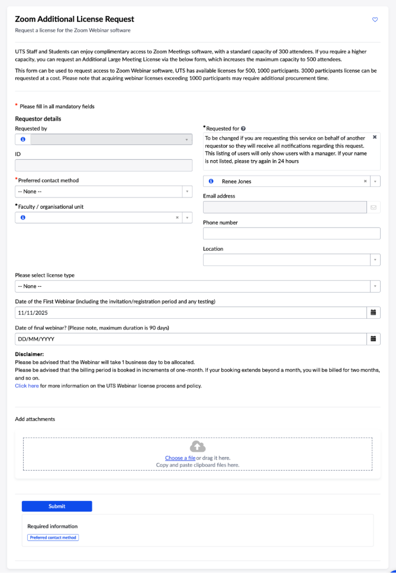Open the calendar picker for final webinar date
This screenshot has width=396, height=573.
coord(374,338)
